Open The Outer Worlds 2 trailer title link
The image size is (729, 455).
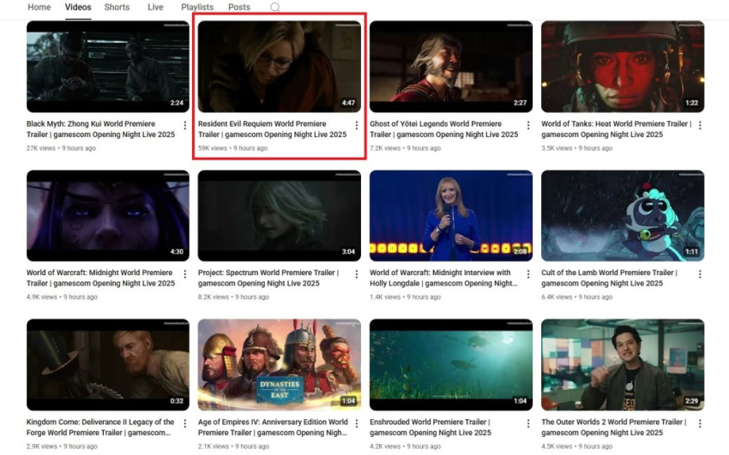coord(613,422)
